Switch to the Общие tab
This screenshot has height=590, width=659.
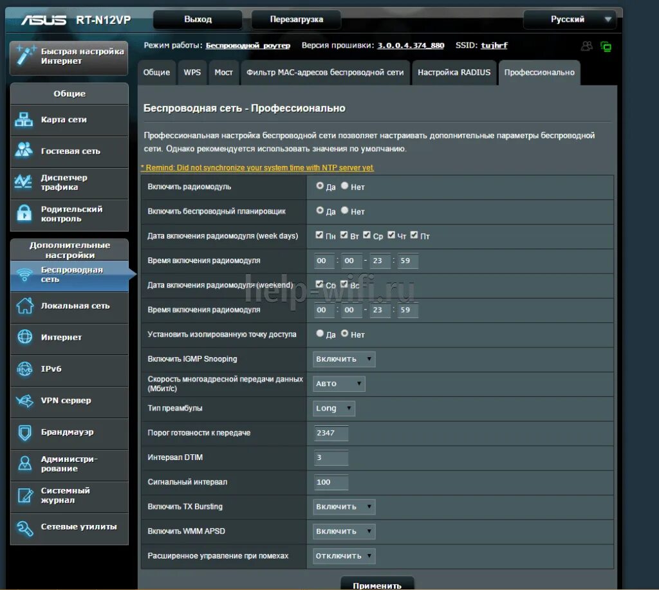157,73
